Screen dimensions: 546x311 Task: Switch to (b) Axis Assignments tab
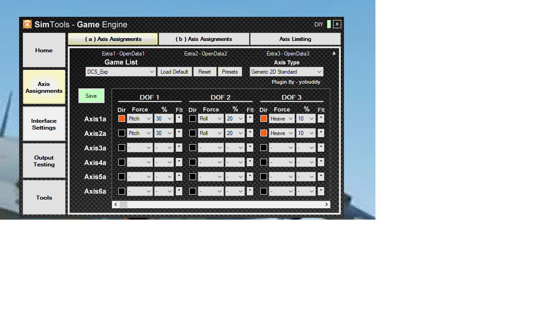click(204, 39)
